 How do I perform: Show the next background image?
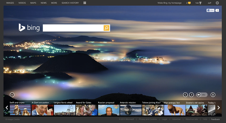[192, 95]
